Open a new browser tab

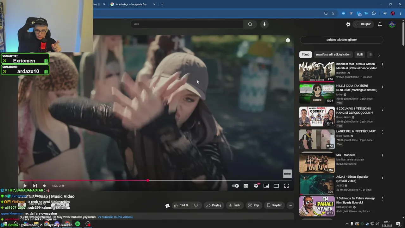coord(162,4)
